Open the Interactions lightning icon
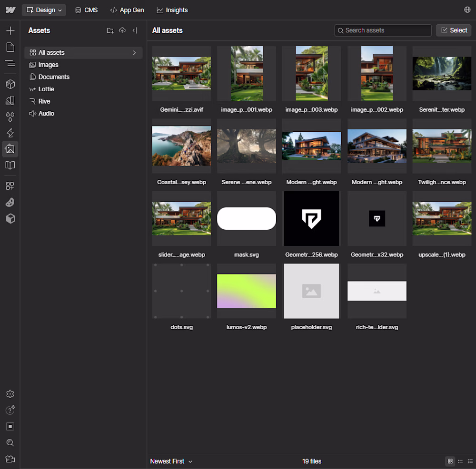Image resolution: width=476 pixels, height=469 pixels. [10, 133]
